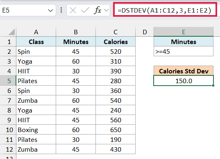Select the >=45 criteria cell
Screen dimensions: 220x159
tap(184, 51)
